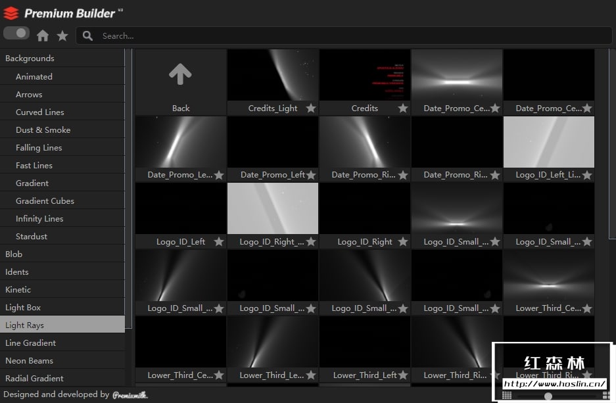Open the Fast Lines subcategory

pos(62,166)
